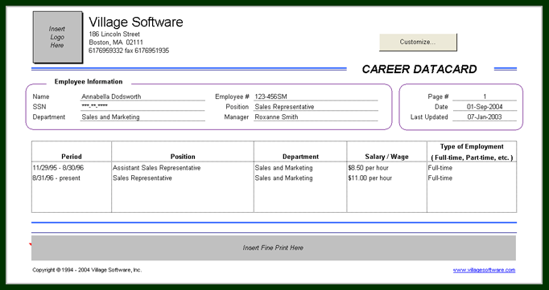Click the Last Updated field 07-Jan-2003
549x290 pixels.
(485, 117)
